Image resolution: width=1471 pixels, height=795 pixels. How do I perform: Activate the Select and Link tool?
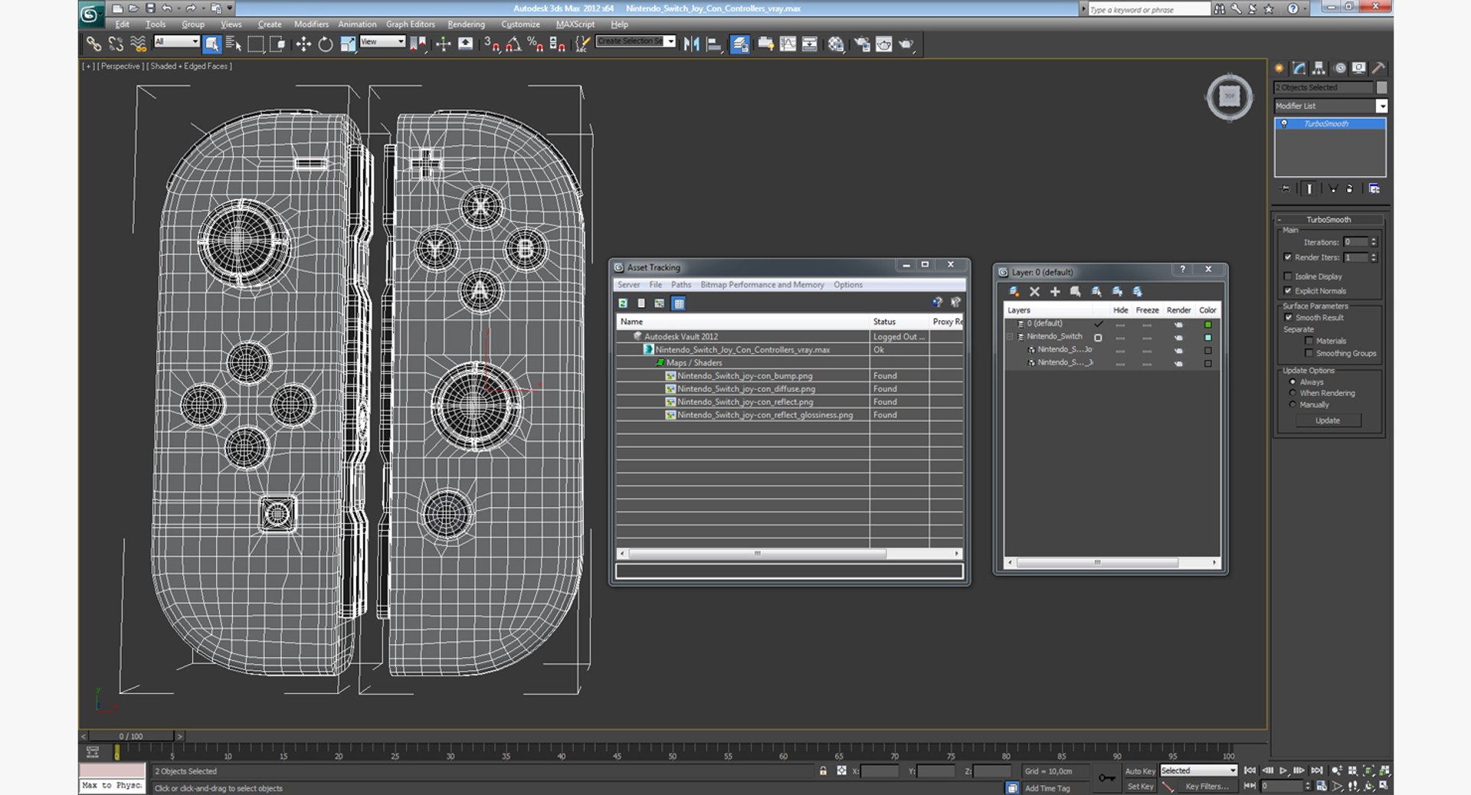click(93, 44)
